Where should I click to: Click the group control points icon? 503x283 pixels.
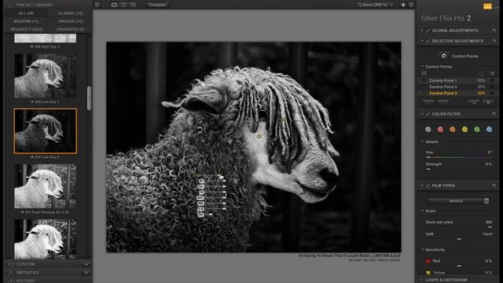(x=428, y=102)
